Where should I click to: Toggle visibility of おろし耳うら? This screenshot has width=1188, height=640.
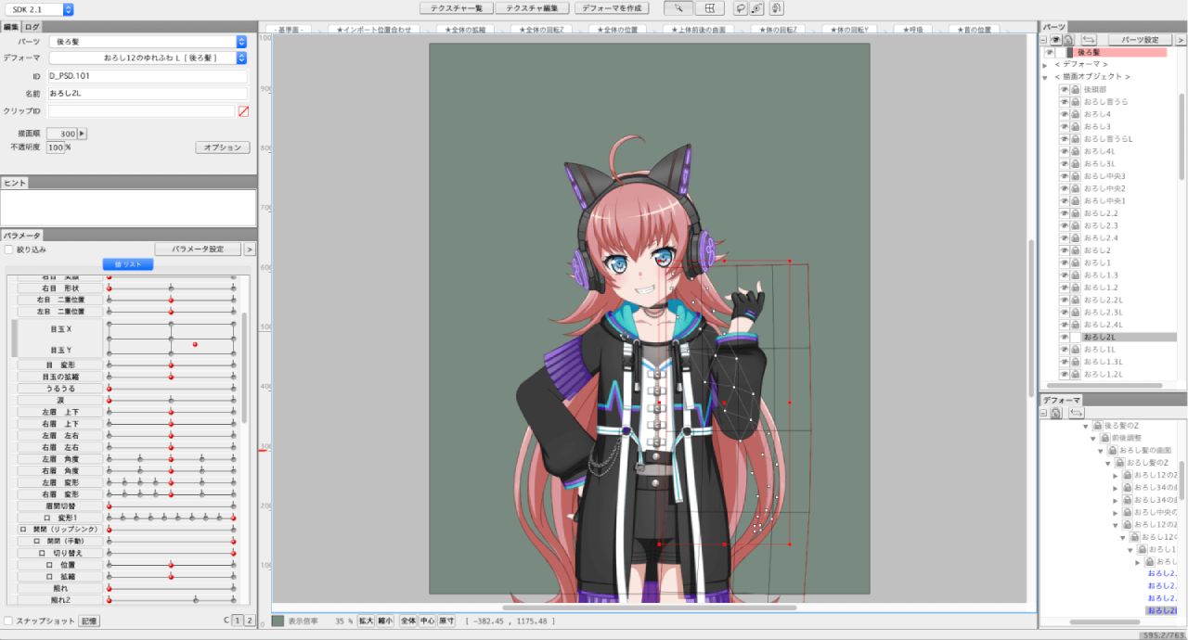point(1064,101)
